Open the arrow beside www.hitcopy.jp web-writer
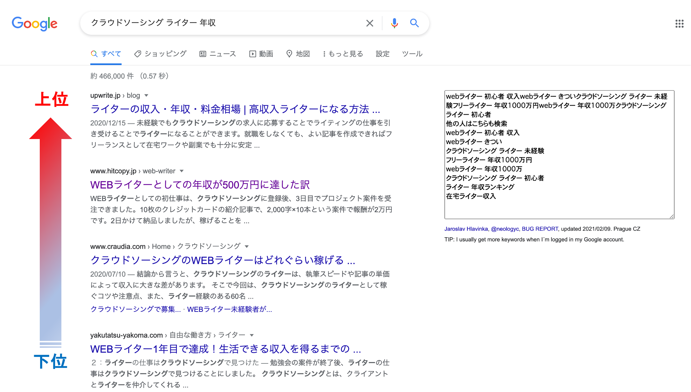The image size is (691, 392). [x=182, y=171]
